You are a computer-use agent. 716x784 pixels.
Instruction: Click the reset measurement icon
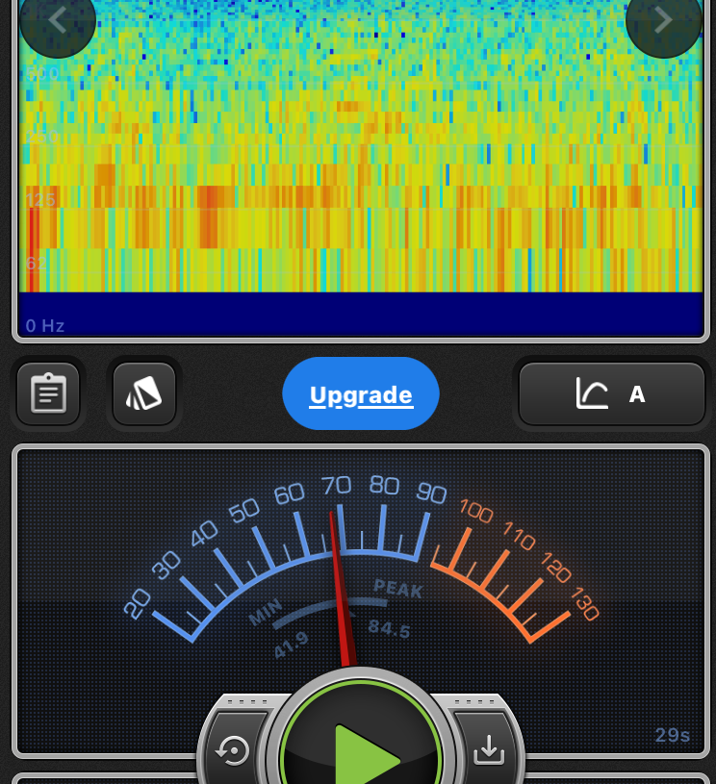(234, 750)
